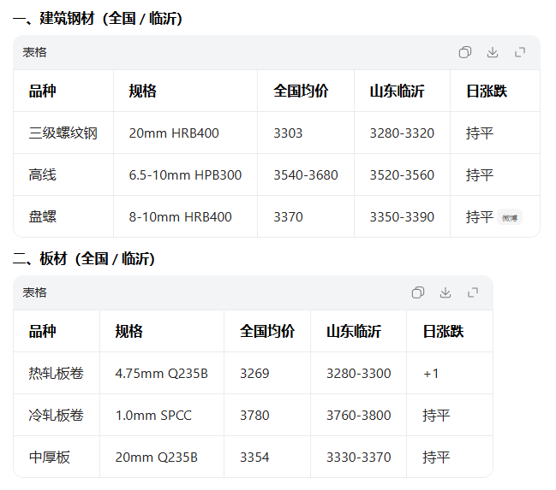Click the 热轧板卷 row name
This screenshot has height=490, width=556.
[x=57, y=374]
